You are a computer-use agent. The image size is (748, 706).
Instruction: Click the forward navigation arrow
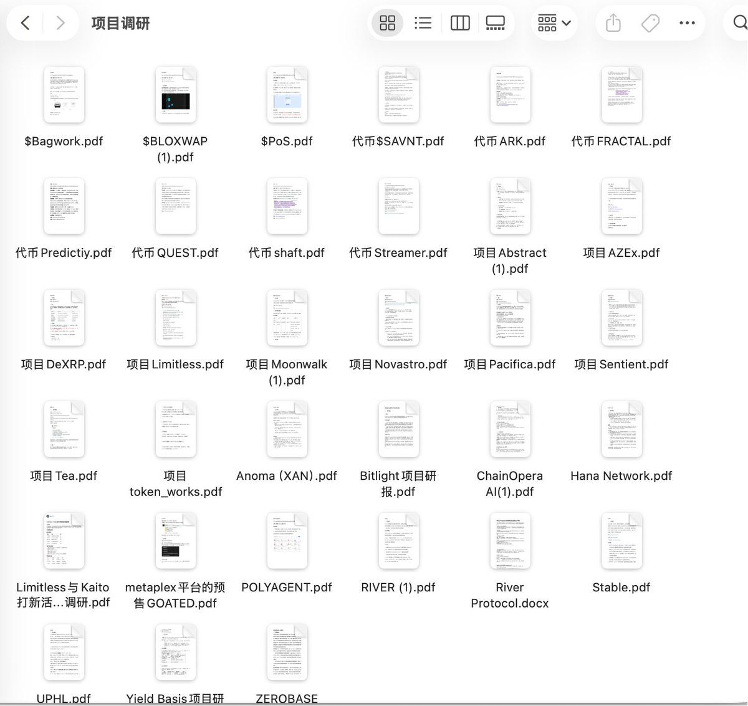click(x=60, y=23)
